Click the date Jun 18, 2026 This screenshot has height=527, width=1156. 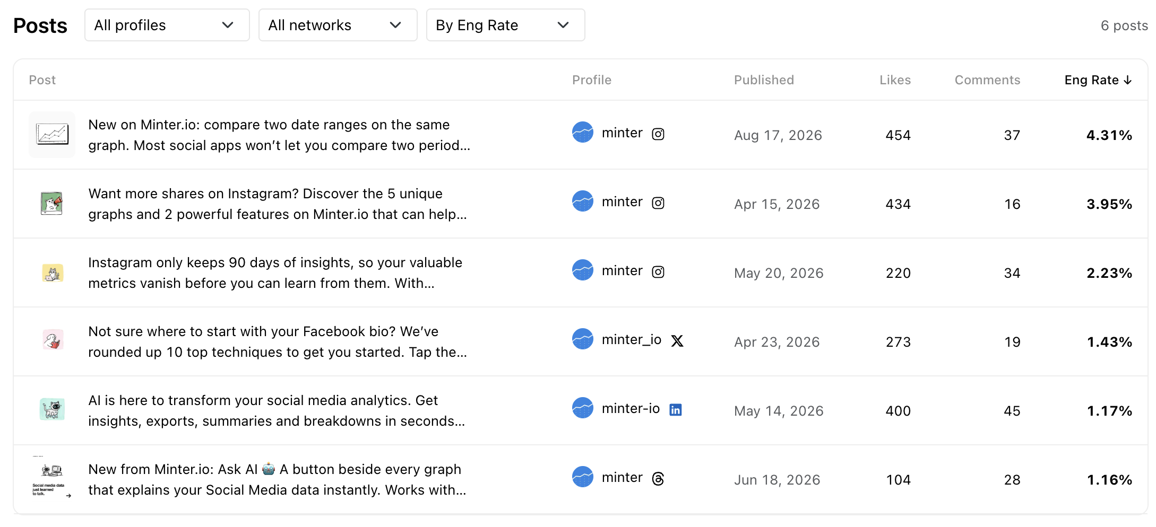pos(777,480)
